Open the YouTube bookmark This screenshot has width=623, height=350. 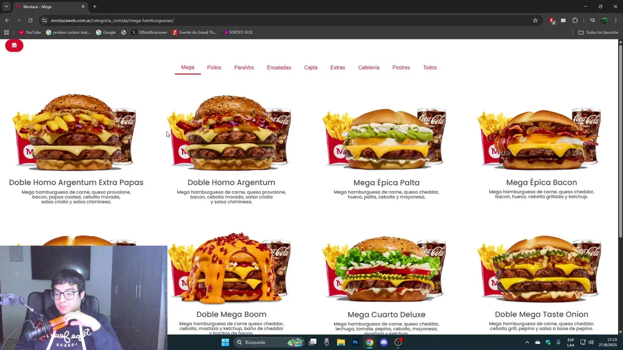click(30, 33)
